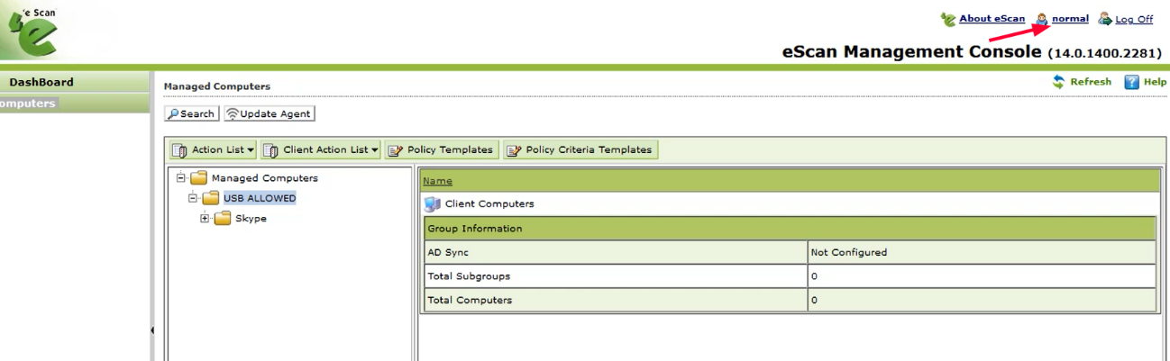Click the Action List clipboard icon

click(x=179, y=150)
